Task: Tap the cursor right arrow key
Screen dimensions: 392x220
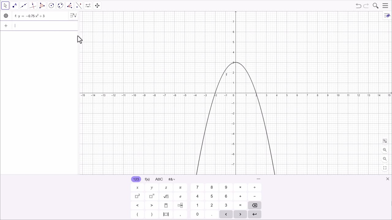Action: click(240, 214)
